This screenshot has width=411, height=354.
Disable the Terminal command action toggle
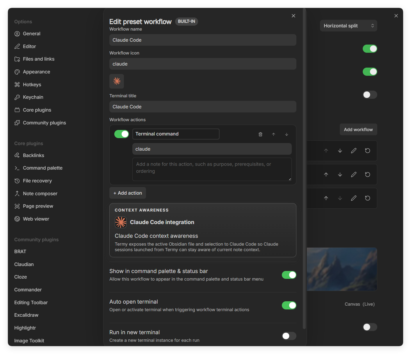[122, 134]
